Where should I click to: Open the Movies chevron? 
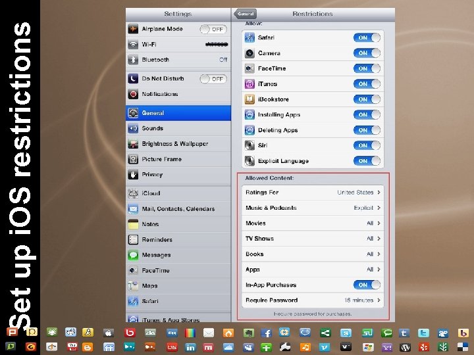379,223
